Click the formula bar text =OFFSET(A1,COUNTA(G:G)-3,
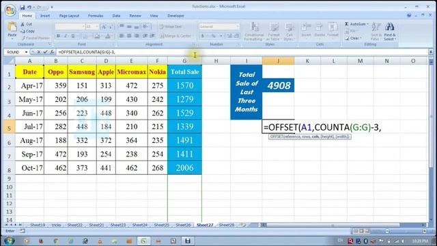The image size is (437, 246). (x=87, y=52)
